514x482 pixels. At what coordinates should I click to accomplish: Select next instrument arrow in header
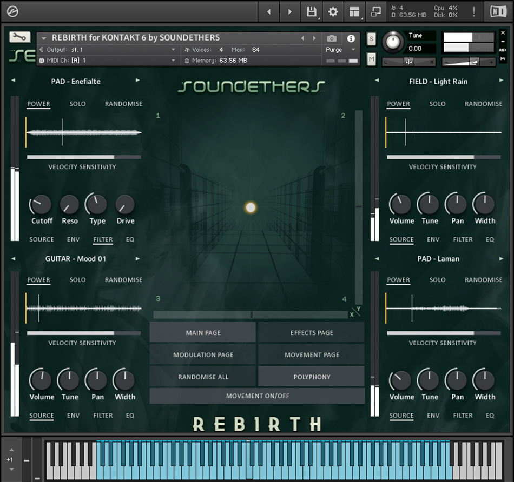[314, 38]
